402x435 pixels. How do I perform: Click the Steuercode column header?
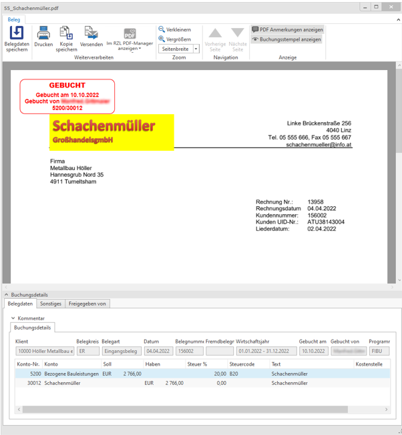(x=242, y=364)
